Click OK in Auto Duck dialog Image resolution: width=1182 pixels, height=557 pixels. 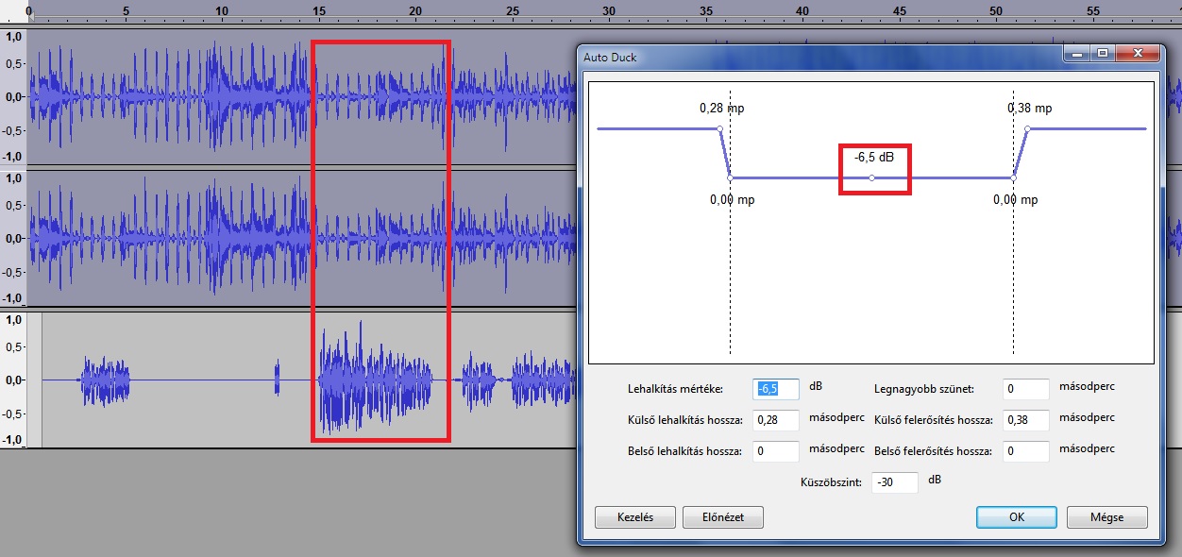click(1016, 517)
